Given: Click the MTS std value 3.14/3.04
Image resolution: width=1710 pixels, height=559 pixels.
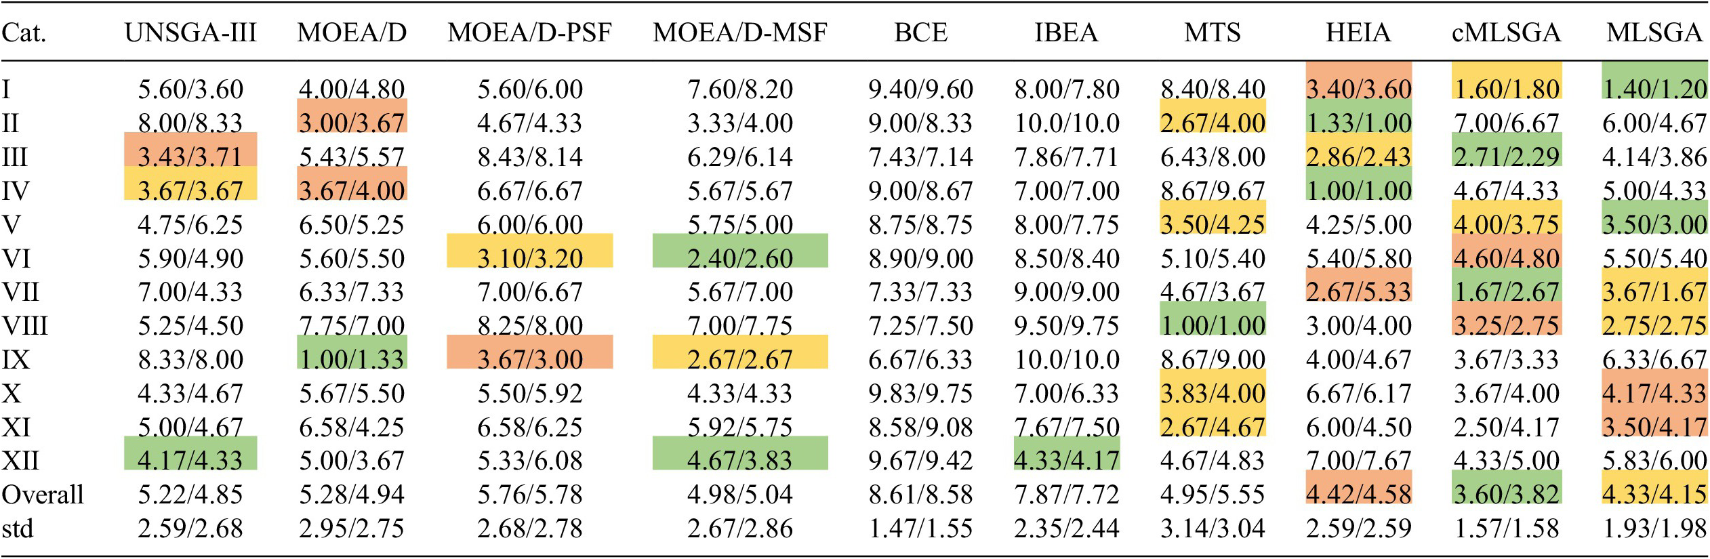Looking at the screenshot, I should point(1213,529).
